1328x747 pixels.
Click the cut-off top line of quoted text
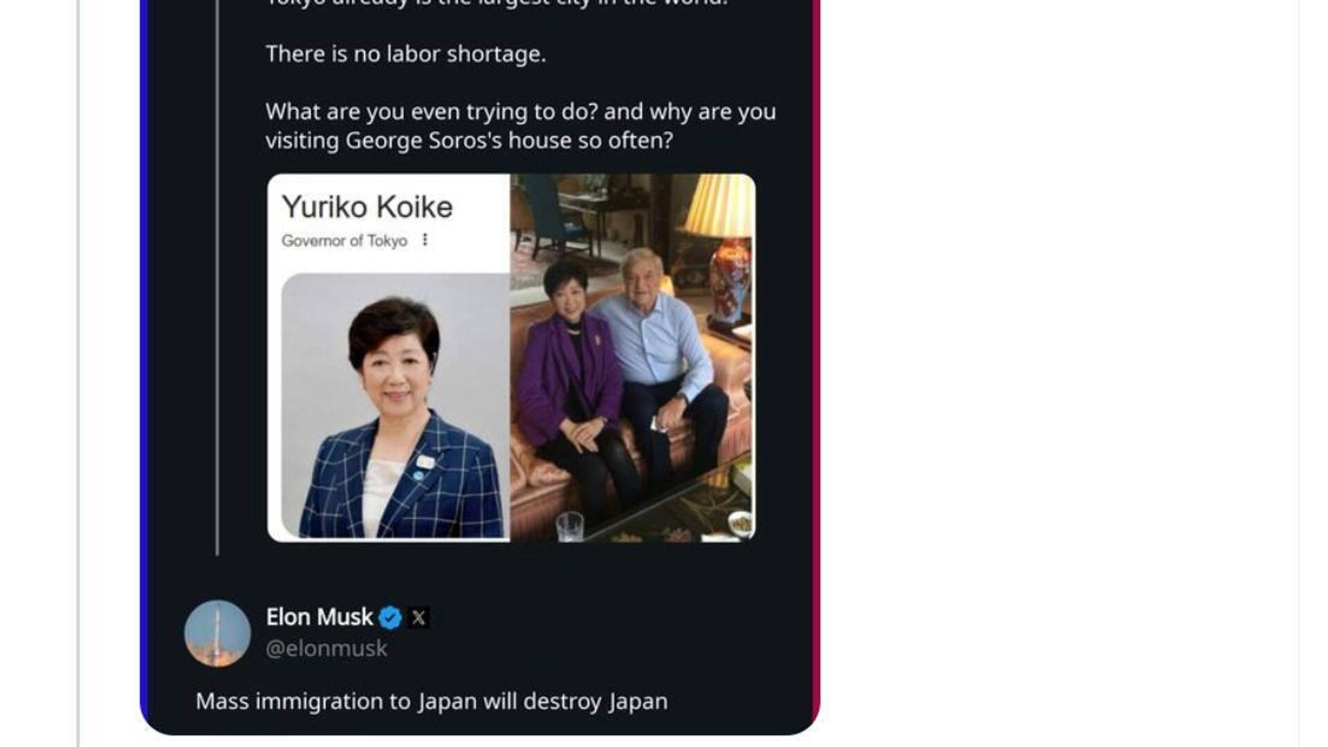(x=497, y=3)
